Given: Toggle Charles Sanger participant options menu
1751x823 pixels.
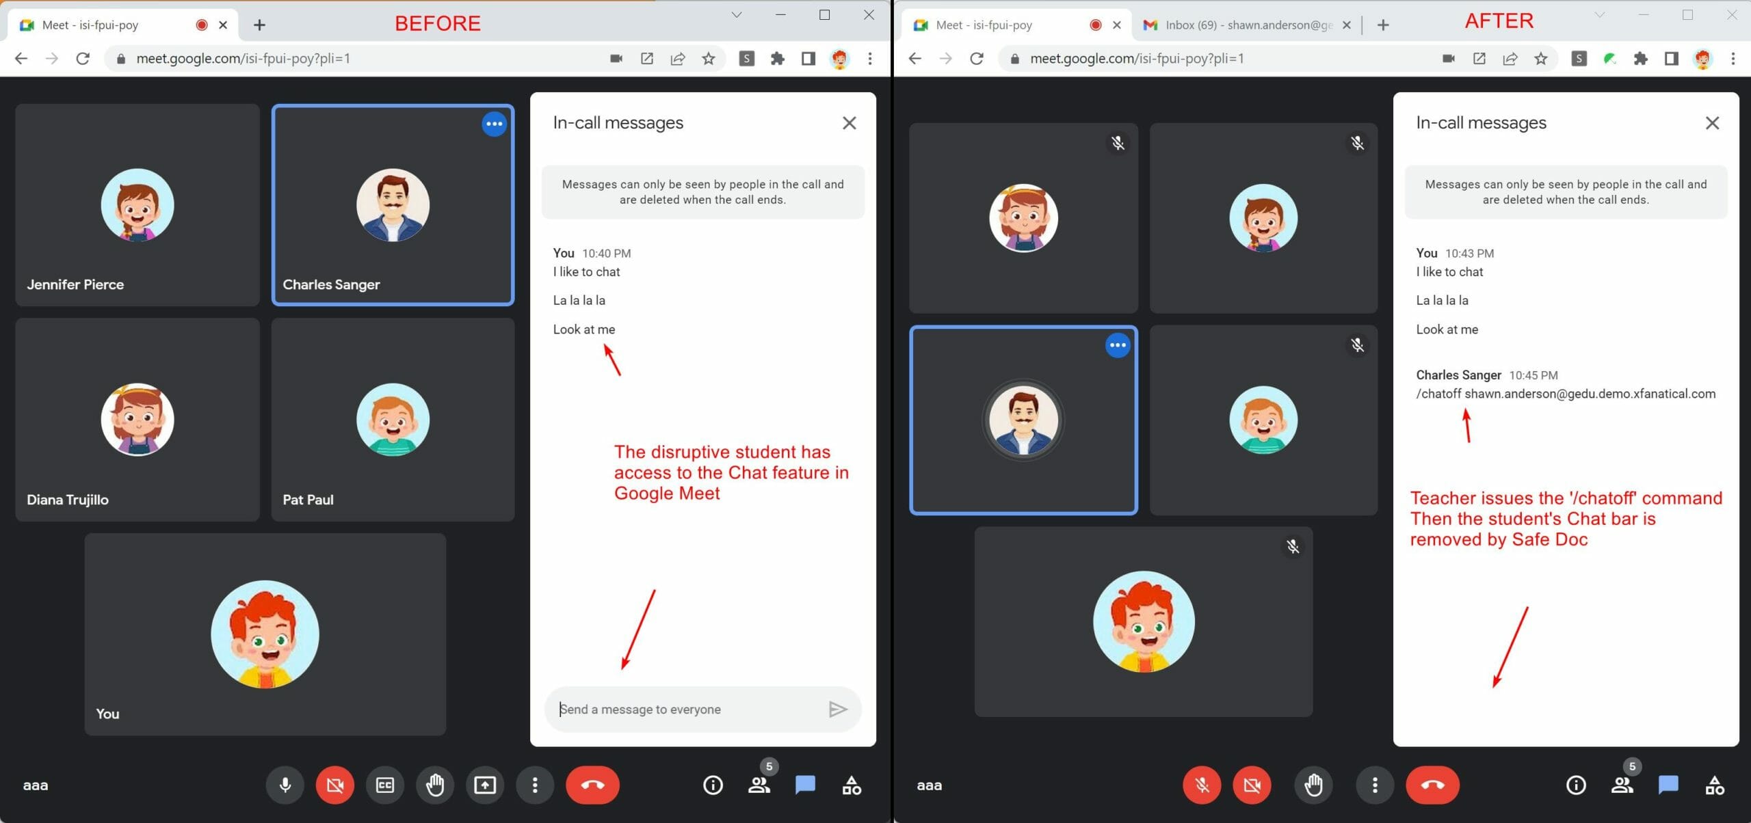Looking at the screenshot, I should 494,124.
